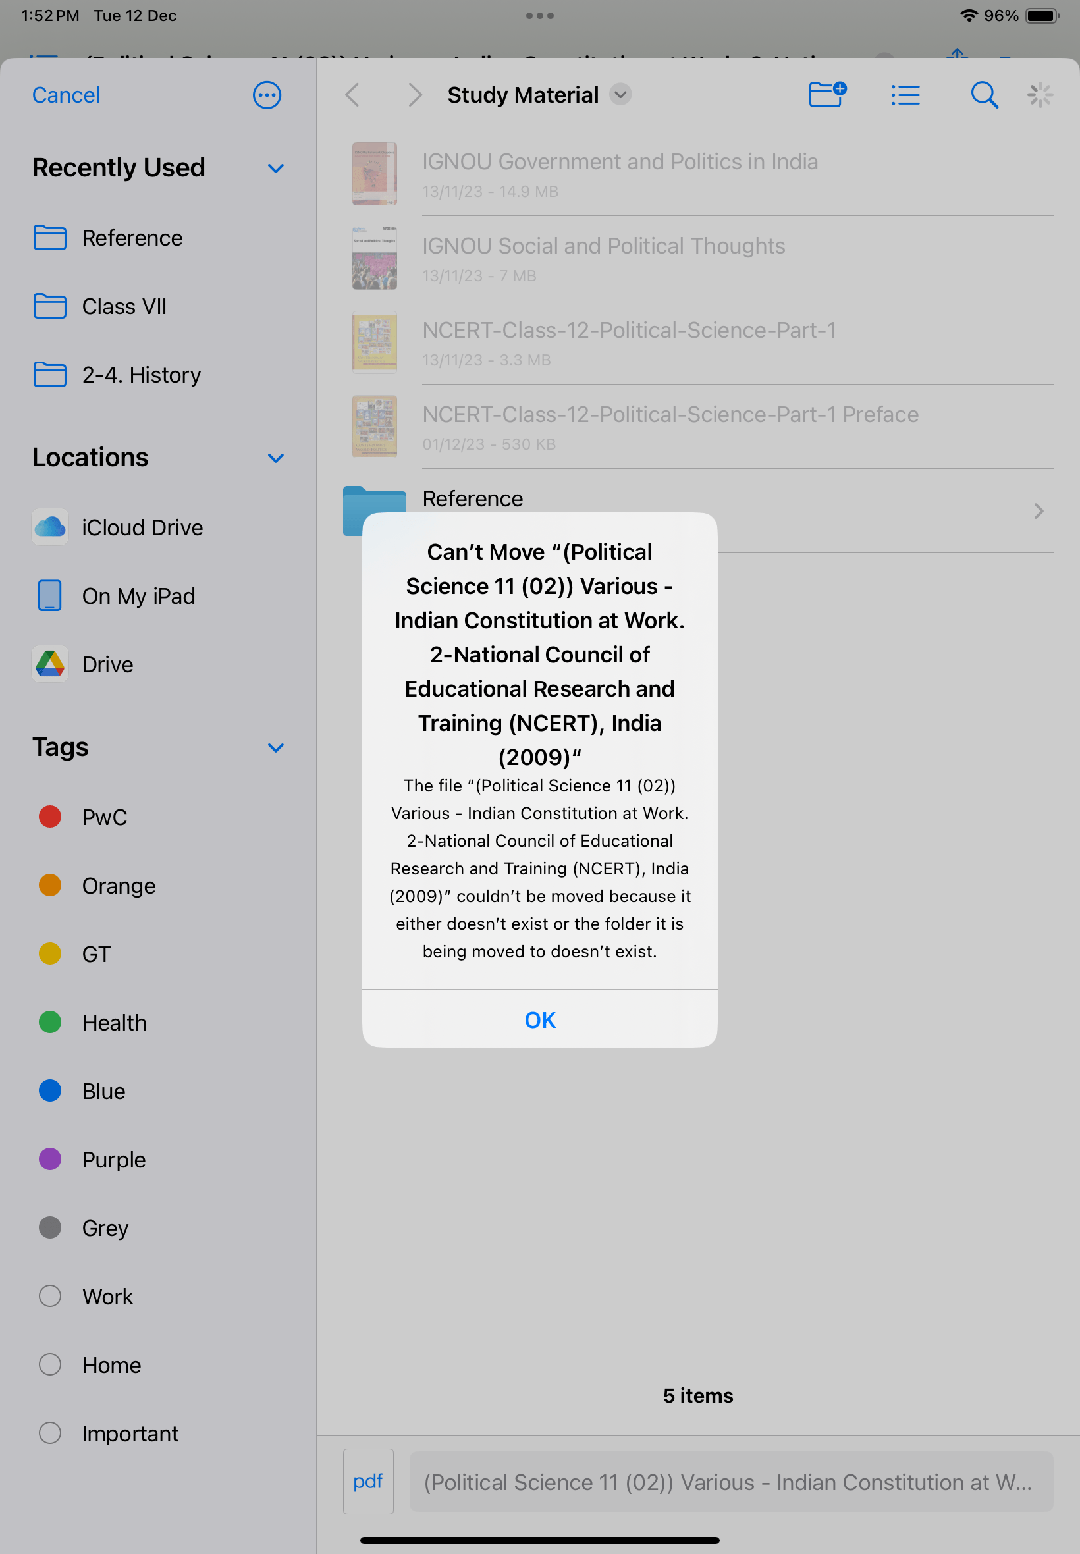1080x1554 pixels.
Task: Open the Reference folder in Recently Used
Action: click(132, 238)
